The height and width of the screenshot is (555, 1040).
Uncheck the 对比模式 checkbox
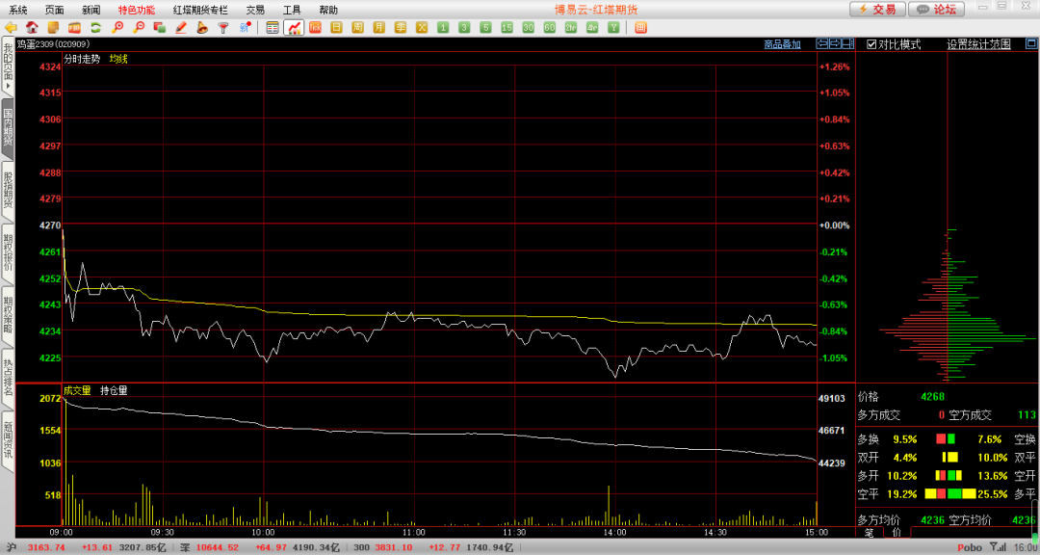(871, 44)
